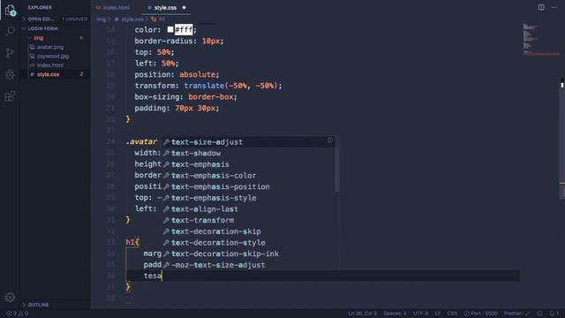Select the text-decoration-skip-ink suggestion
The height and width of the screenshot is (318, 565).
[x=249, y=254]
